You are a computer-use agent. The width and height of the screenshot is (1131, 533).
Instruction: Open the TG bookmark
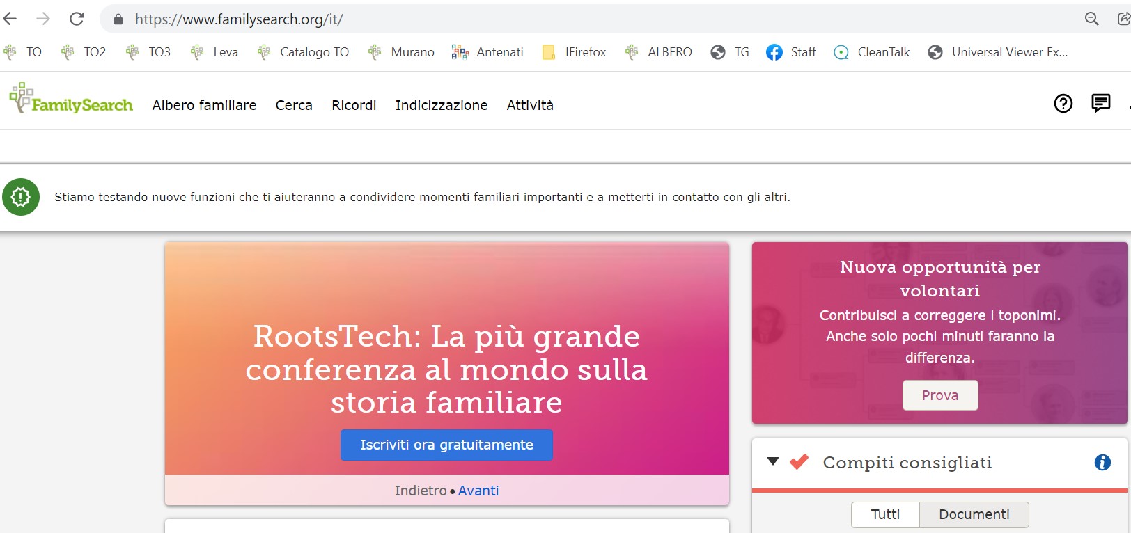tap(731, 52)
